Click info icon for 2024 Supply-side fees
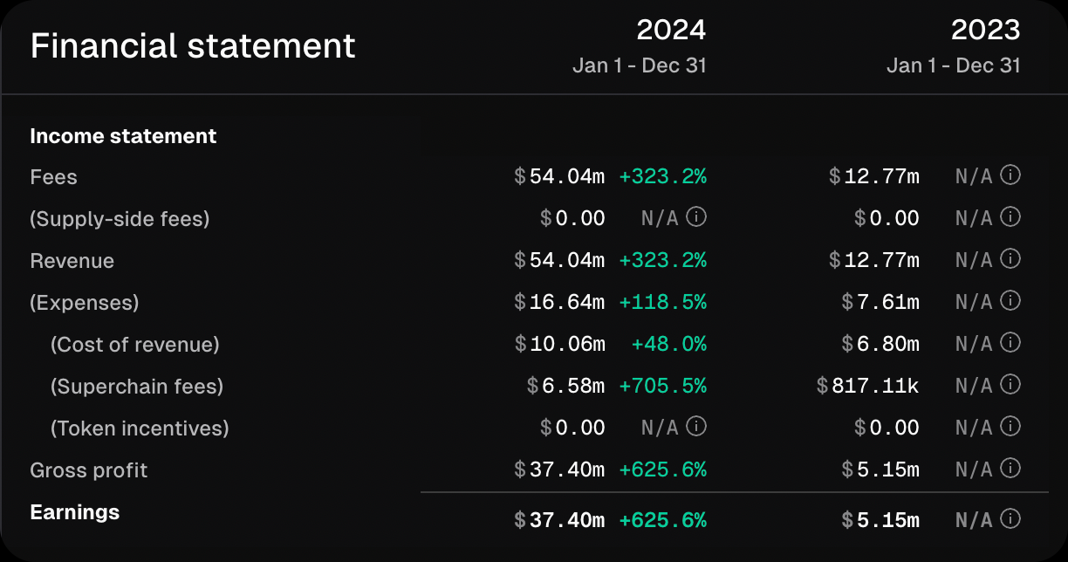This screenshot has height=562, width=1068. 696,217
